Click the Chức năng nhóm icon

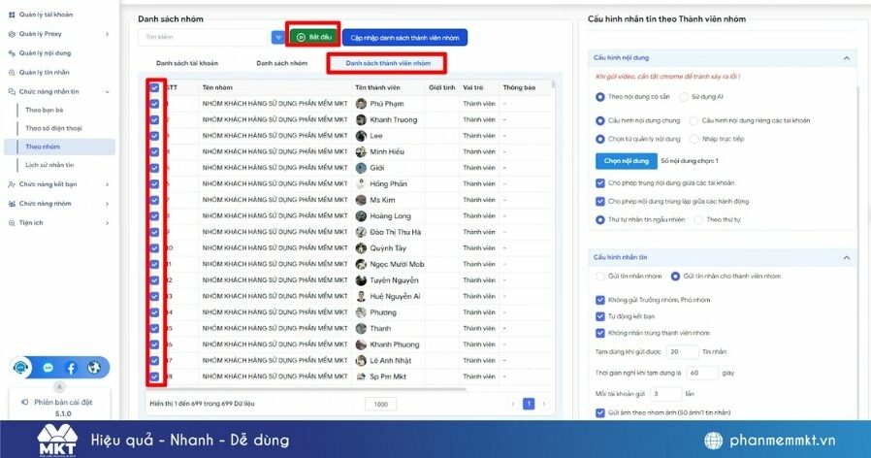(x=12, y=204)
